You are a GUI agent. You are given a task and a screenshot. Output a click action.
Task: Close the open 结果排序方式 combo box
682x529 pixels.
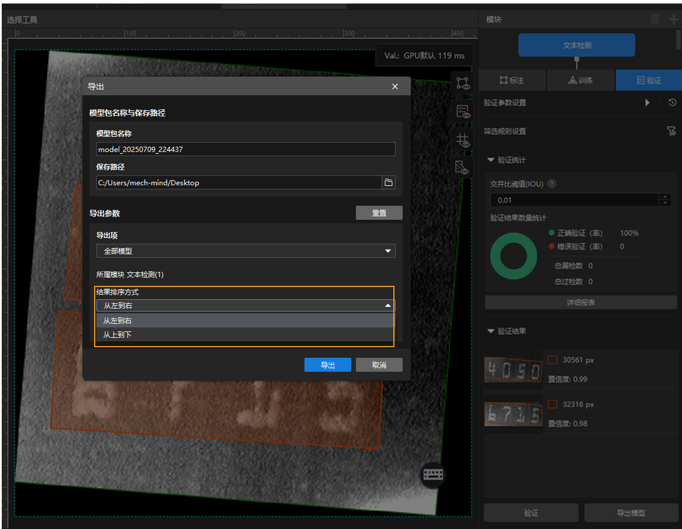pyautogui.click(x=246, y=305)
